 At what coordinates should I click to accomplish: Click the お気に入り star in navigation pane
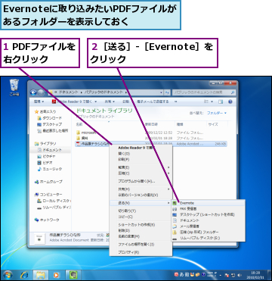coord(37,111)
